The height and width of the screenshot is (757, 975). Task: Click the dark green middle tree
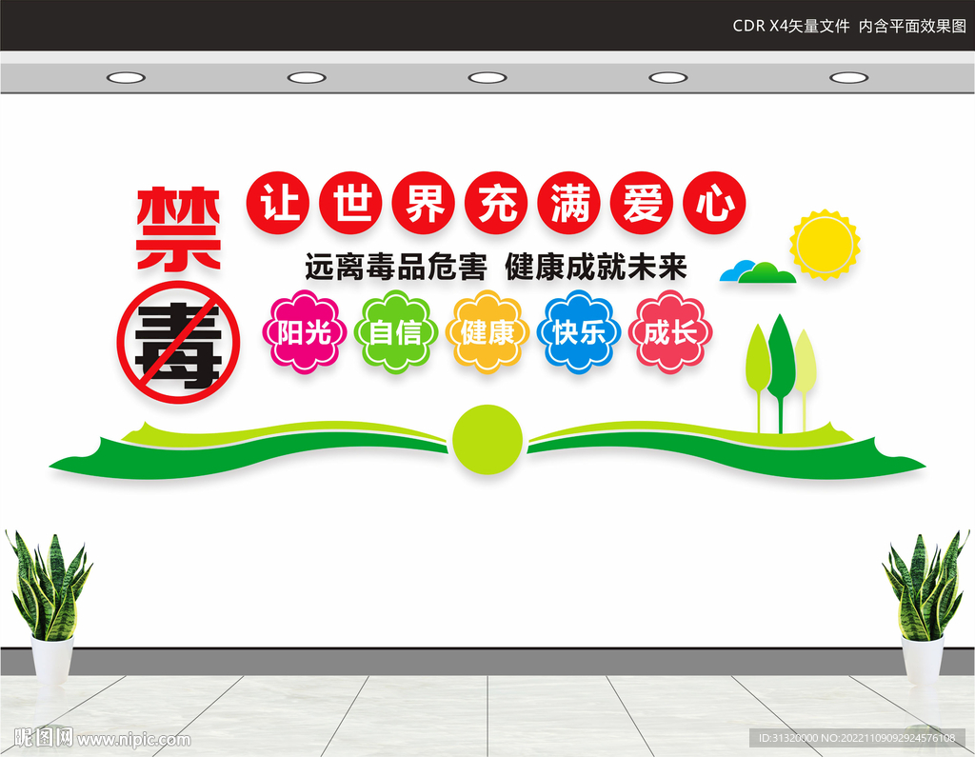[781, 373]
